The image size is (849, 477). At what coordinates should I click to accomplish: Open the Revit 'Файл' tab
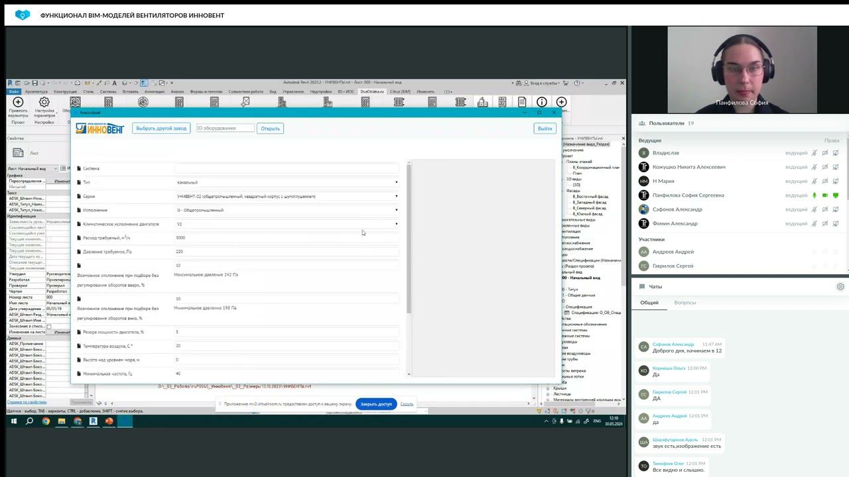pos(13,91)
